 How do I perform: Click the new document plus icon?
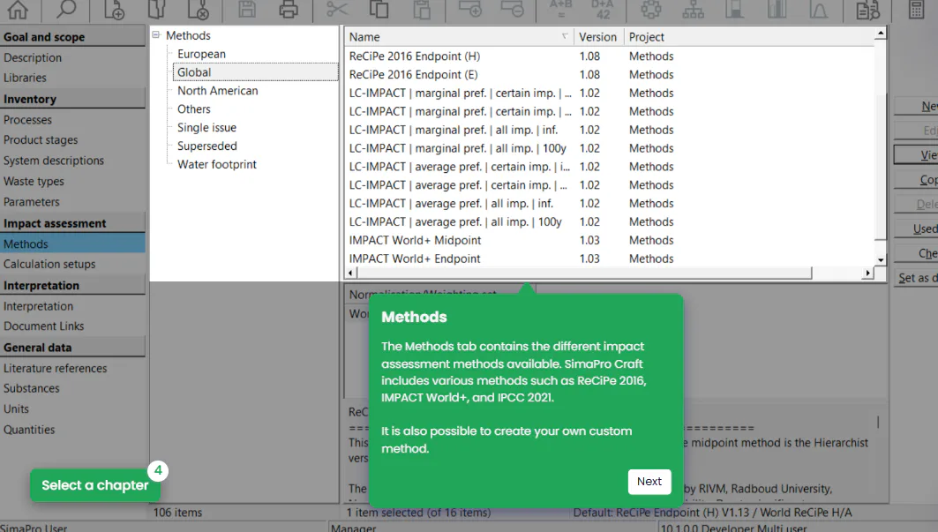(114, 9)
